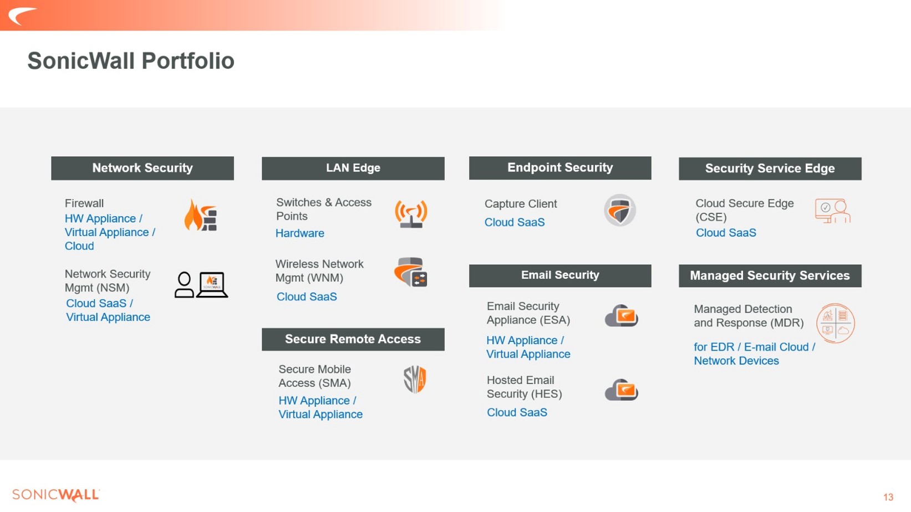Click the Email Security Appliance cloud icon

(x=622, y=316)
